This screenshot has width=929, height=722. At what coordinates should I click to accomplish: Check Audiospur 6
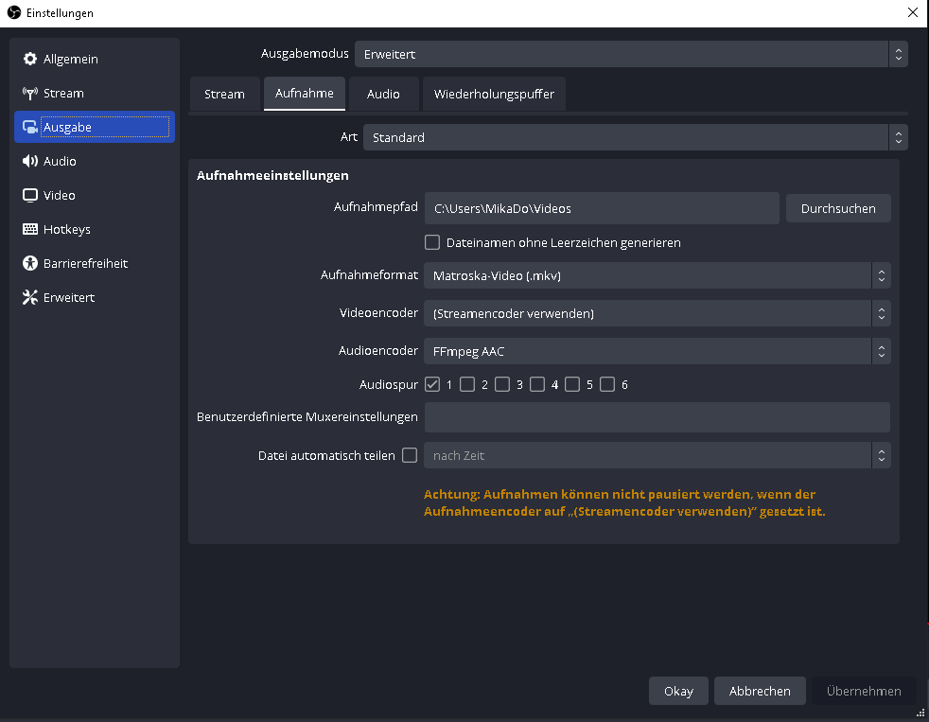(x=607, y=385)
